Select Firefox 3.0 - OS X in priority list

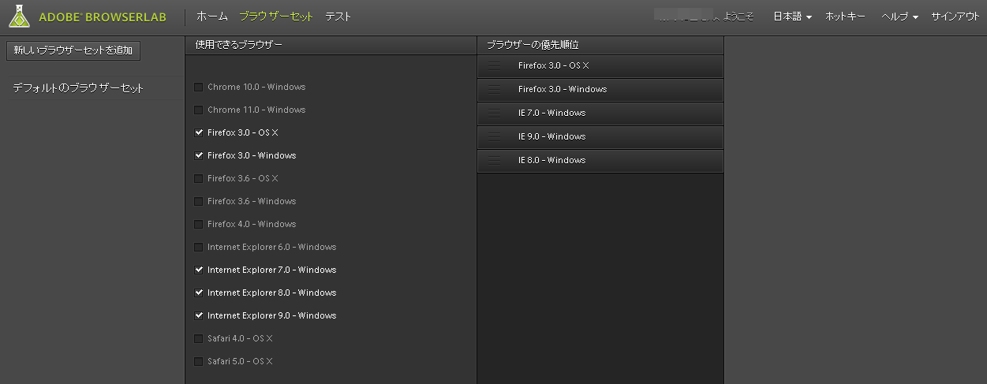[600, 66]
